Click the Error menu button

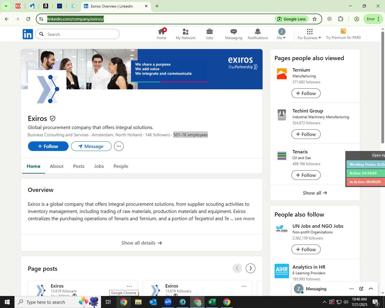373,19
